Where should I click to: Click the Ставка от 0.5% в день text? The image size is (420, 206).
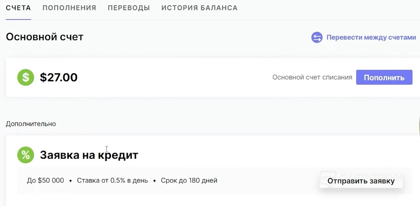click(x=112, y=180)
